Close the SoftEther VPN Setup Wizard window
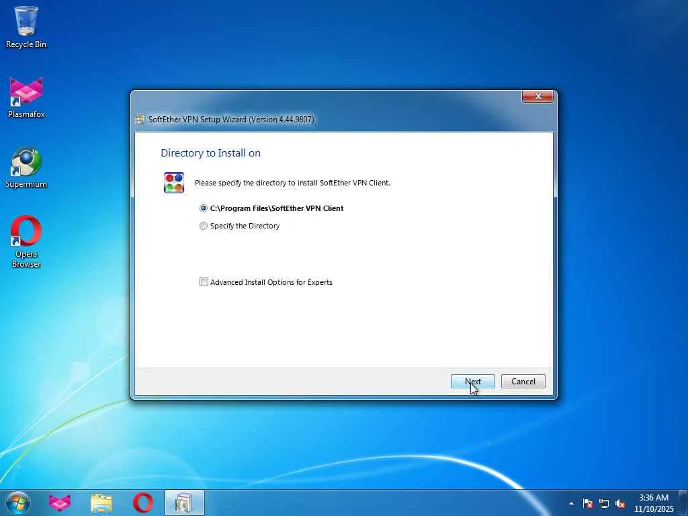The image size is (688, 516). (537, 96)
